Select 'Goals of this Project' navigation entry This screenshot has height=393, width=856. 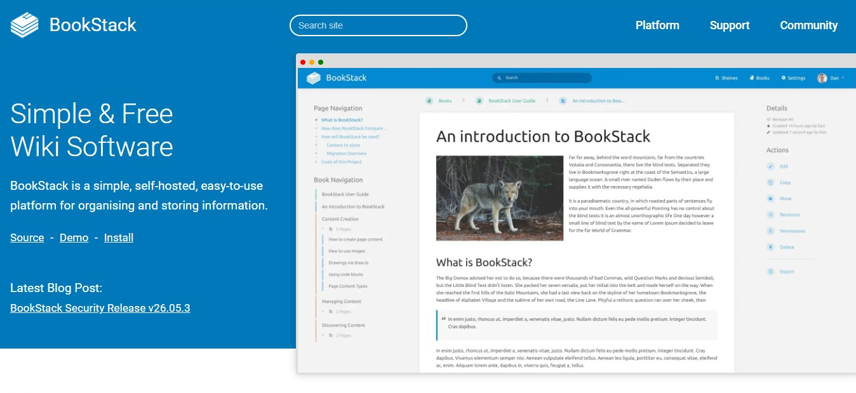(342, 162)
